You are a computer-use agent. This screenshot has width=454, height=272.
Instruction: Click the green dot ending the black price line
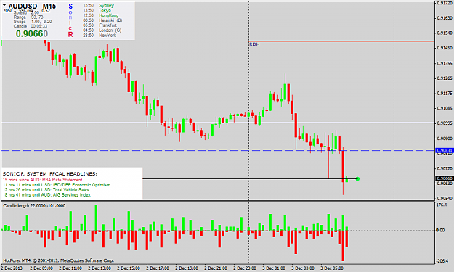click(357, 179)
